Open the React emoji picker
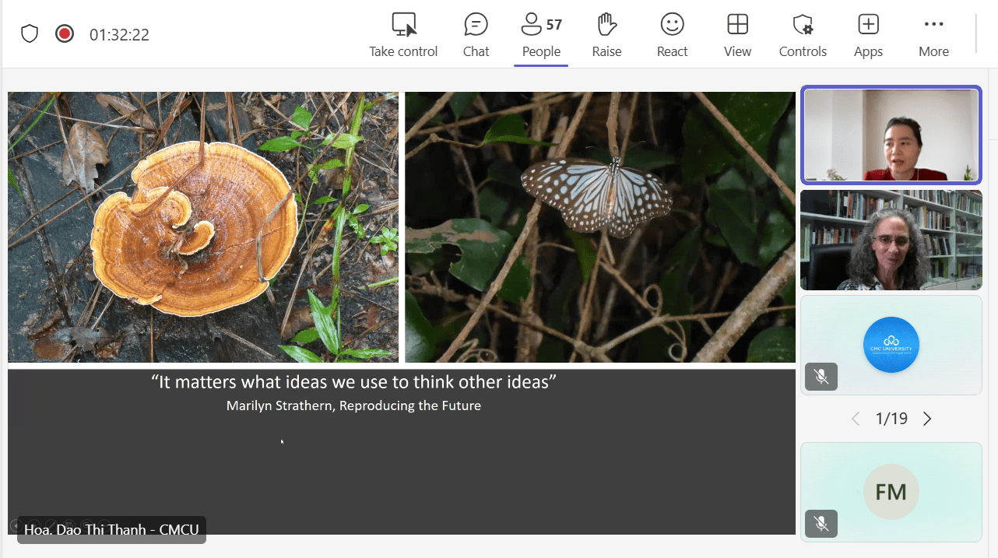 [672, 35]
